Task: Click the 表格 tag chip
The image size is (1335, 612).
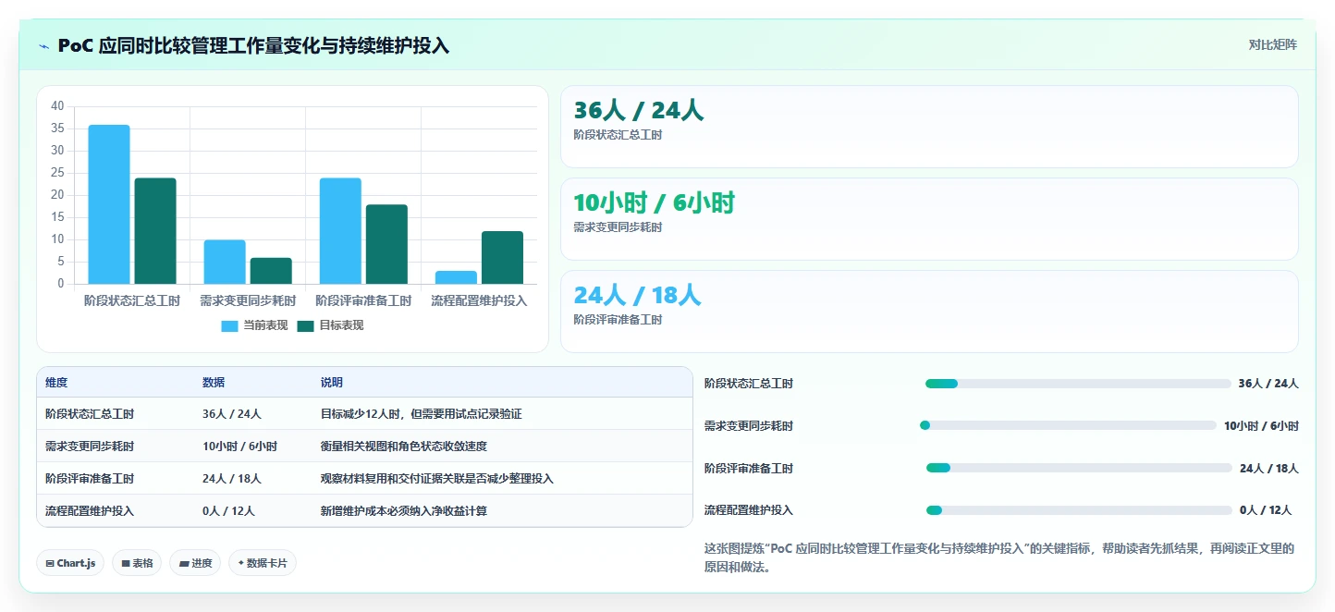Action: click(x=137, y=563)
